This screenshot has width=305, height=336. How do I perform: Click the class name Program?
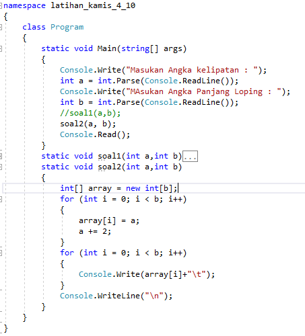tap(67, 27)
